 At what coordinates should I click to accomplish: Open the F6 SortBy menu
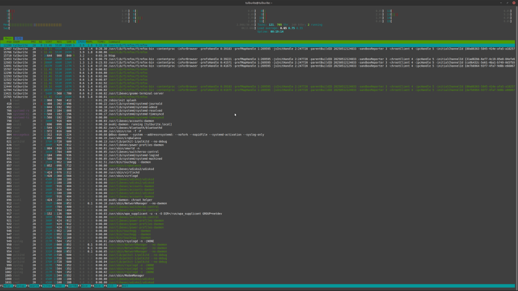click(x=72, y=286)
